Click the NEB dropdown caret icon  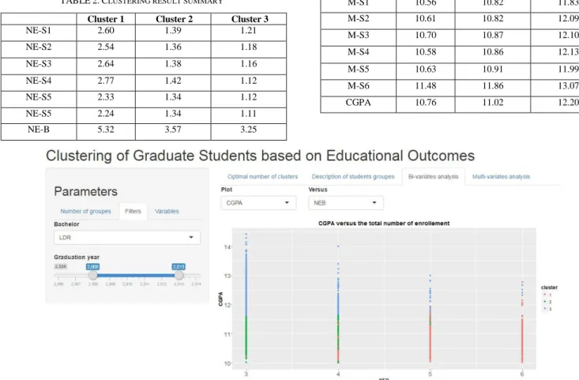click(x=374, y=202)
